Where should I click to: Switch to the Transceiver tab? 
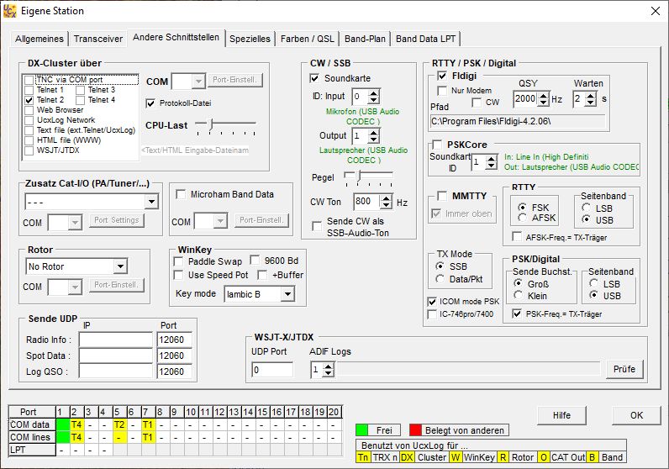click(x=97, y=39)
